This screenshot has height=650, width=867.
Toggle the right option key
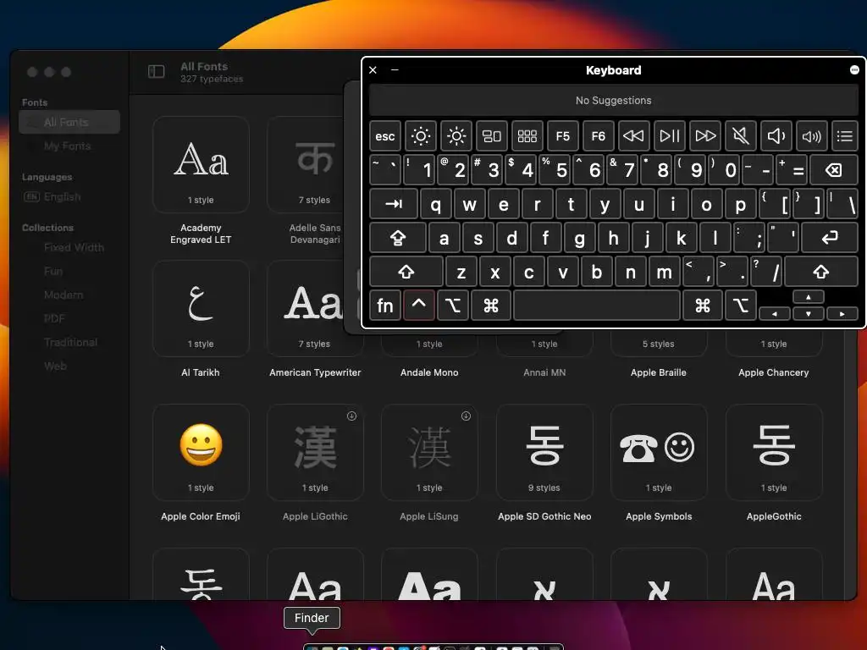(740, 305)
